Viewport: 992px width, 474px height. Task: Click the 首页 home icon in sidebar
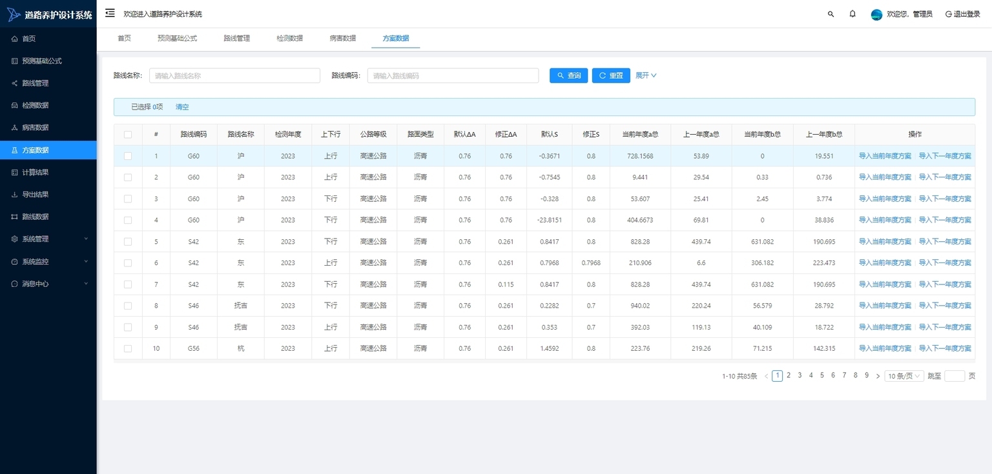coord(15,39)
